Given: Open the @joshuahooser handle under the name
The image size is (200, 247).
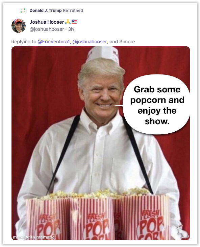Looking at the screenshot, I should [47, 29].
